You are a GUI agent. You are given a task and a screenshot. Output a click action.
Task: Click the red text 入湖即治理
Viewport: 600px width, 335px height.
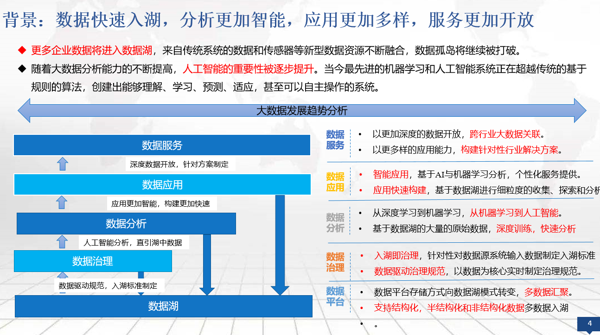tap(396, 256)
